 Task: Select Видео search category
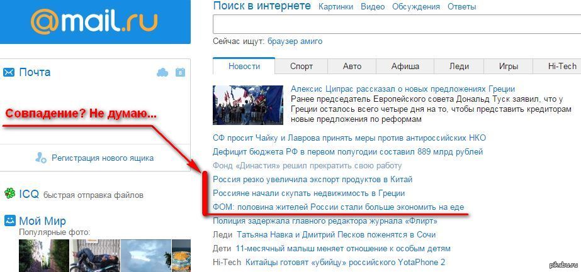pos(373,7)
